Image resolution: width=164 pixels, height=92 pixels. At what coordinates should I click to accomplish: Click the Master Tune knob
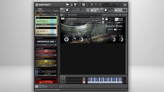point(106,10)
